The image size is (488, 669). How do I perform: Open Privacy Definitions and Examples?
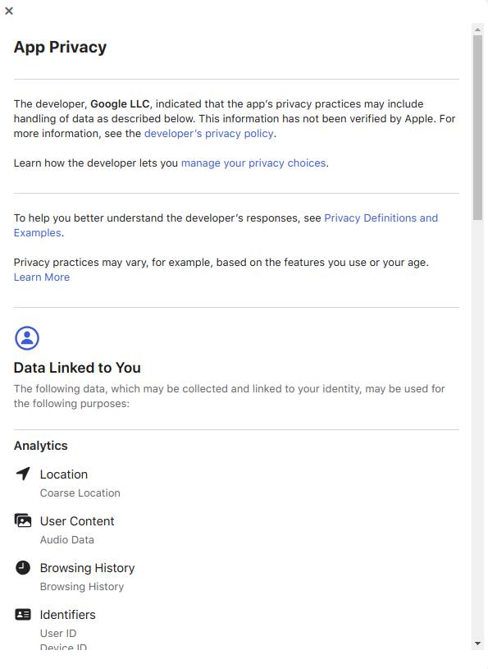pyautogui.click(x=381, y=218)
